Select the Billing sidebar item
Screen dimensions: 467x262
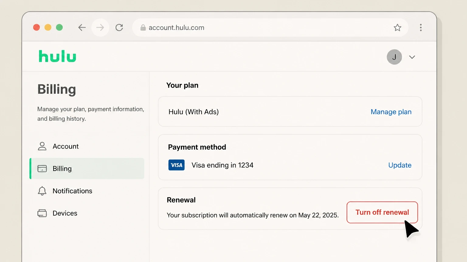click(x=87, y=169)
